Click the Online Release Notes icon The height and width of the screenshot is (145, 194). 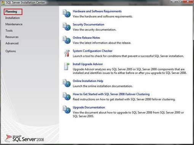(67, 40)
